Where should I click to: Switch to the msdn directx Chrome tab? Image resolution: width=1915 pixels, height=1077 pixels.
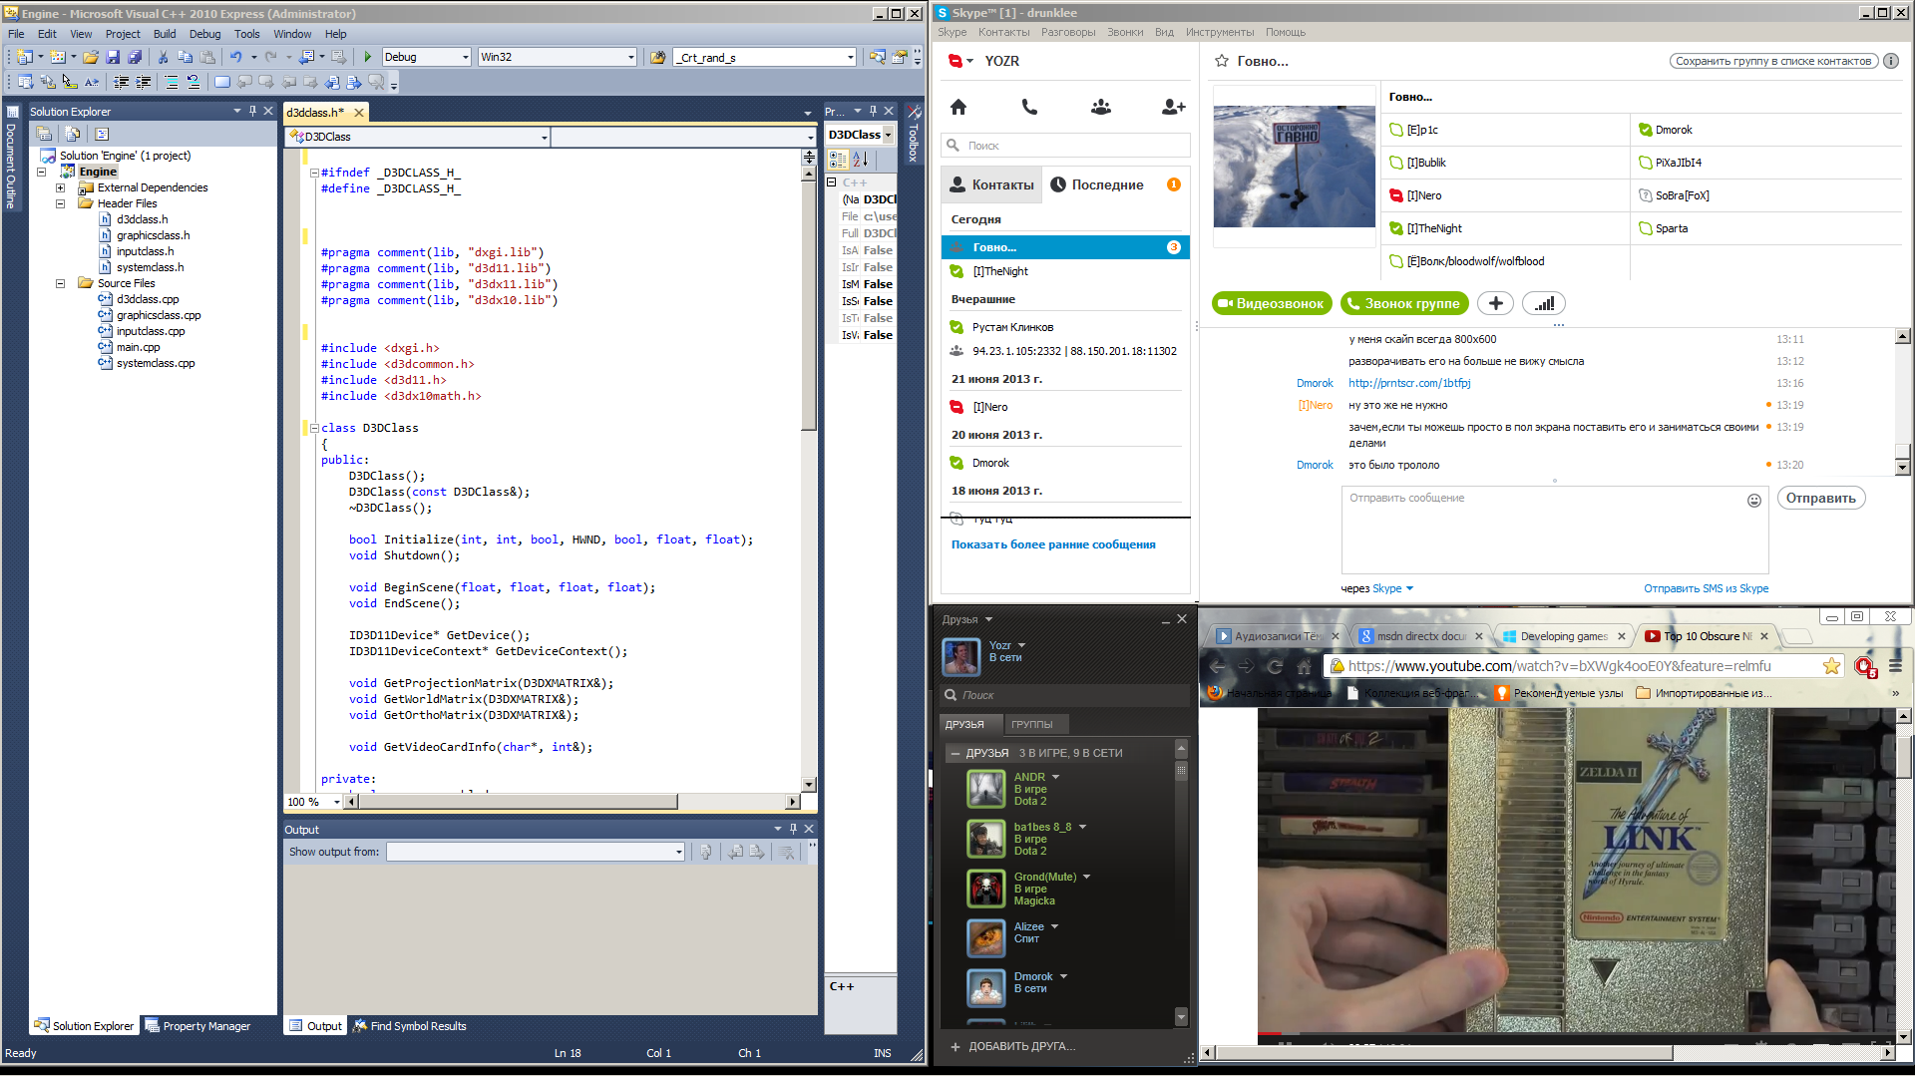[1421, 636]
